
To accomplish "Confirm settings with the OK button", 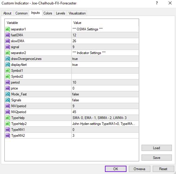I will (x=116, y=169).
